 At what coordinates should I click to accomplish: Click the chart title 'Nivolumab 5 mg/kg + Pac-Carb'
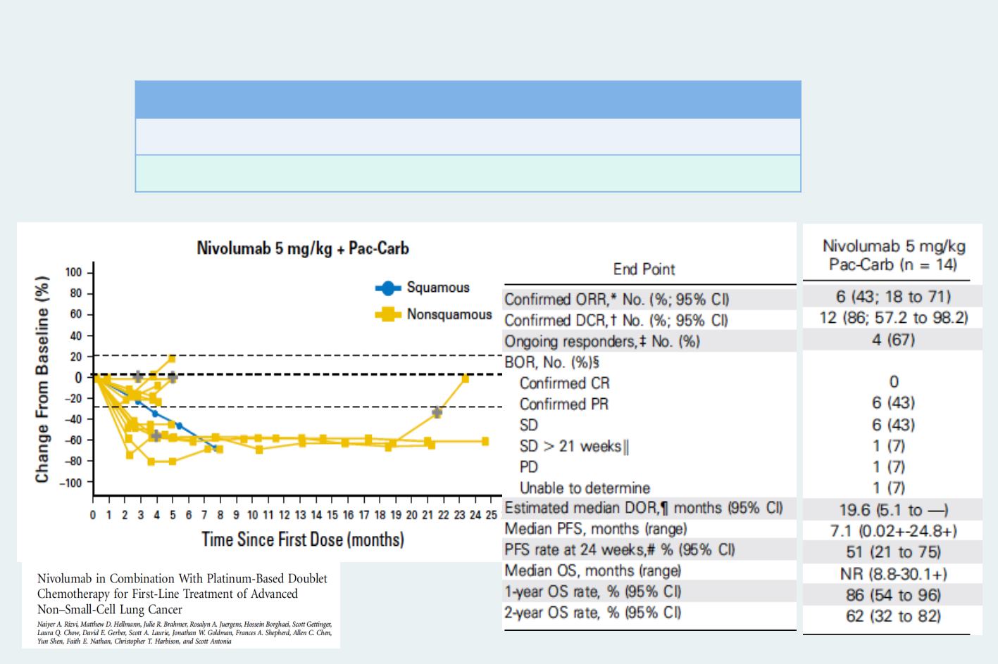click(x=303, y=248)
